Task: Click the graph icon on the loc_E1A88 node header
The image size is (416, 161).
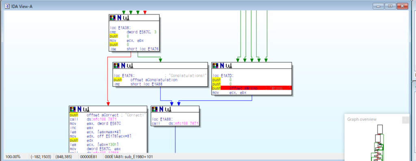Action: coord(168,109)
